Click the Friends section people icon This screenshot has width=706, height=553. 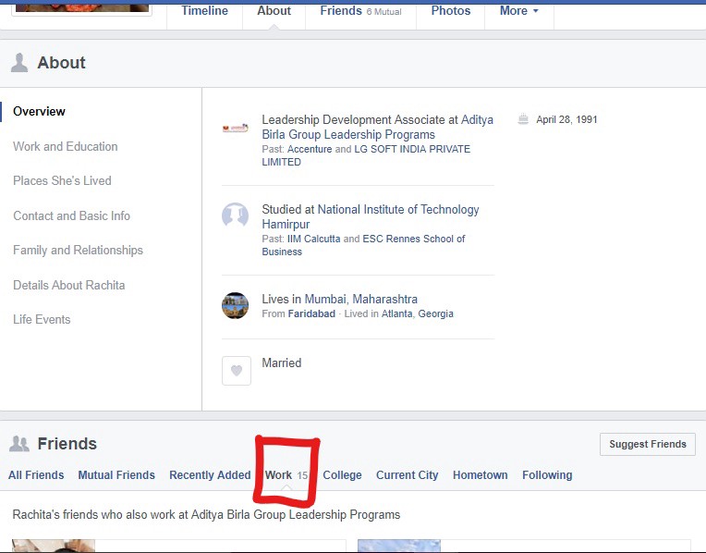click(19, 444)
